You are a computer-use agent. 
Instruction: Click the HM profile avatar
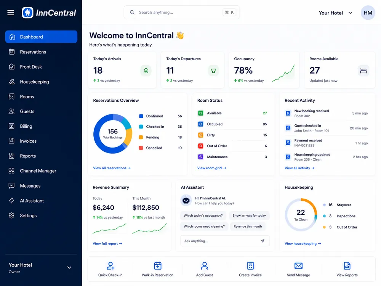[368, 13]
